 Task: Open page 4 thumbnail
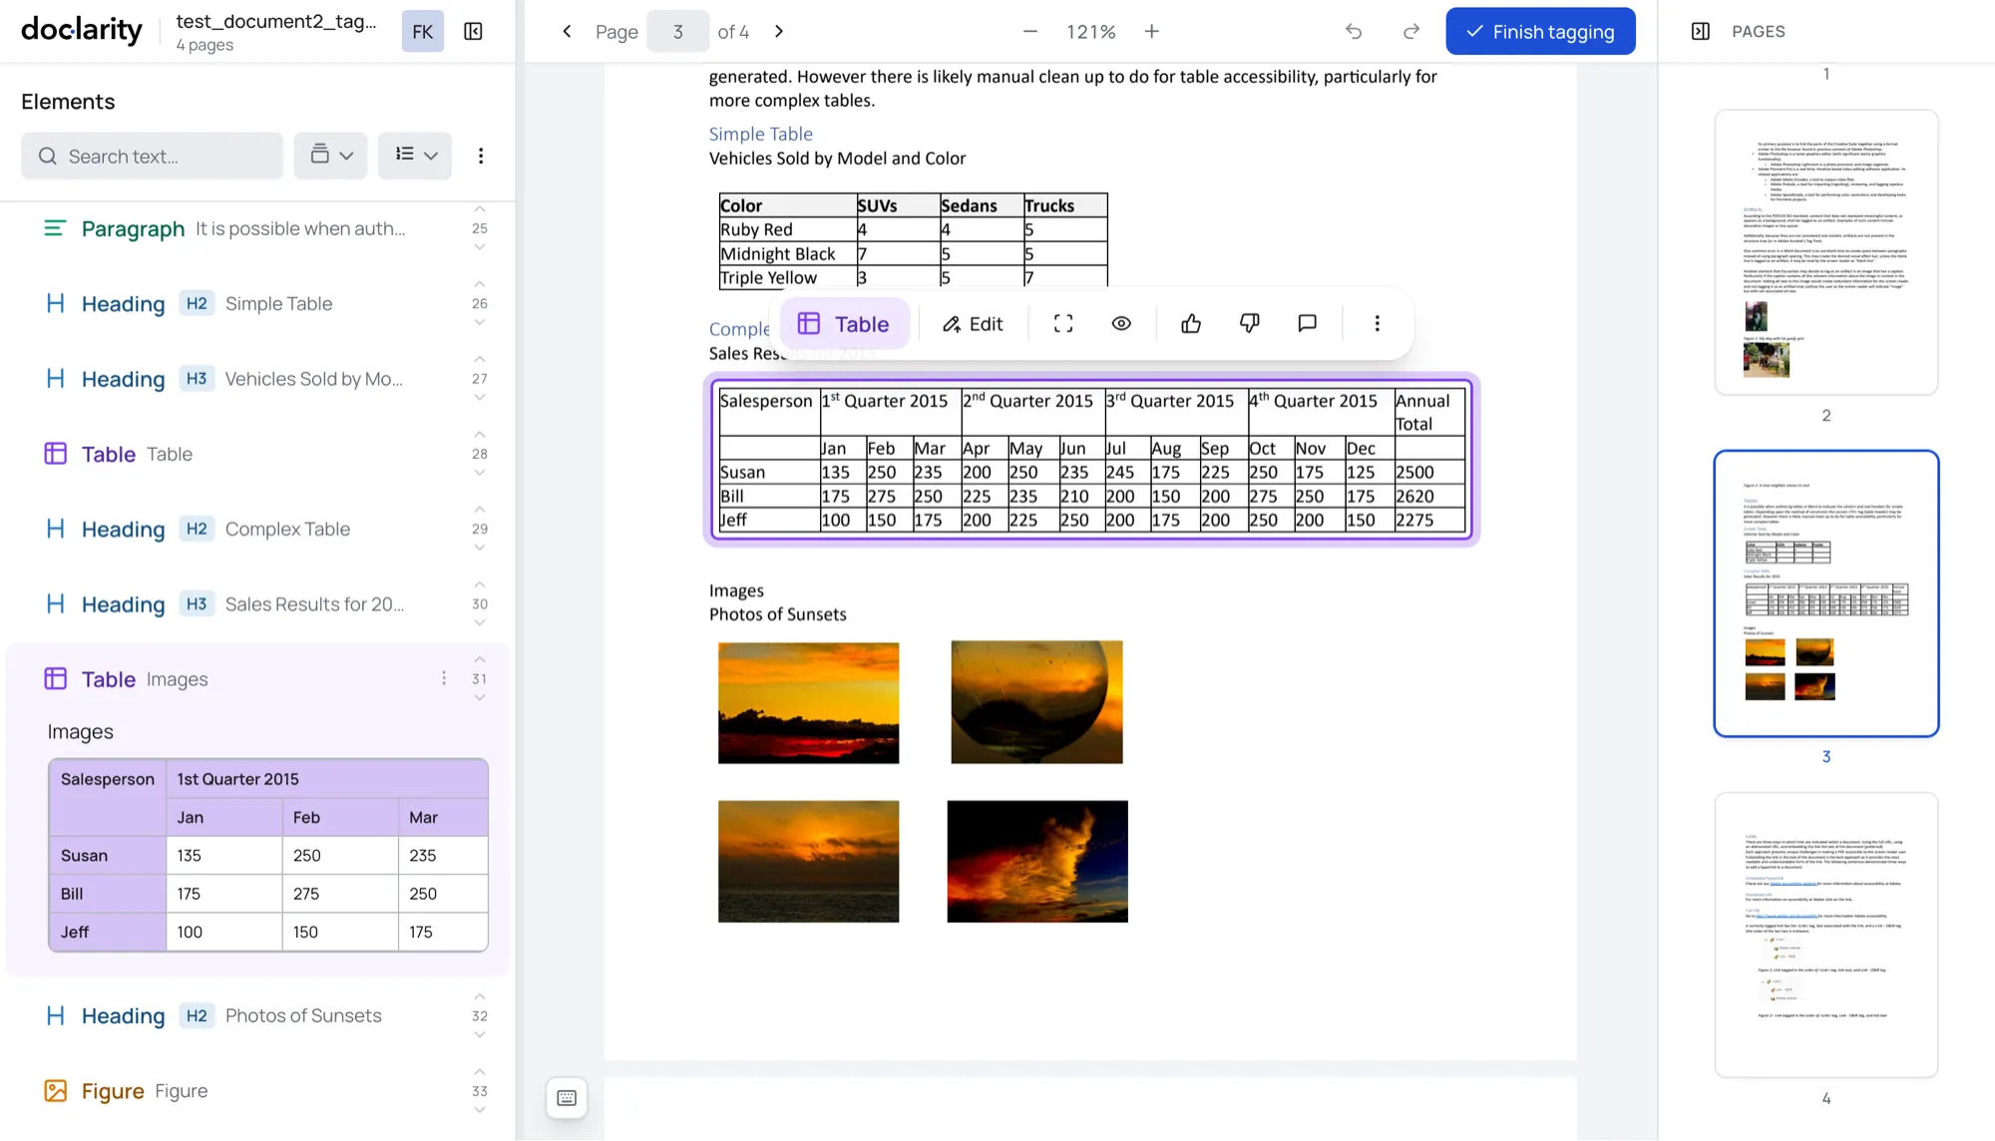pyautogui.click(x=1825, y=935)
